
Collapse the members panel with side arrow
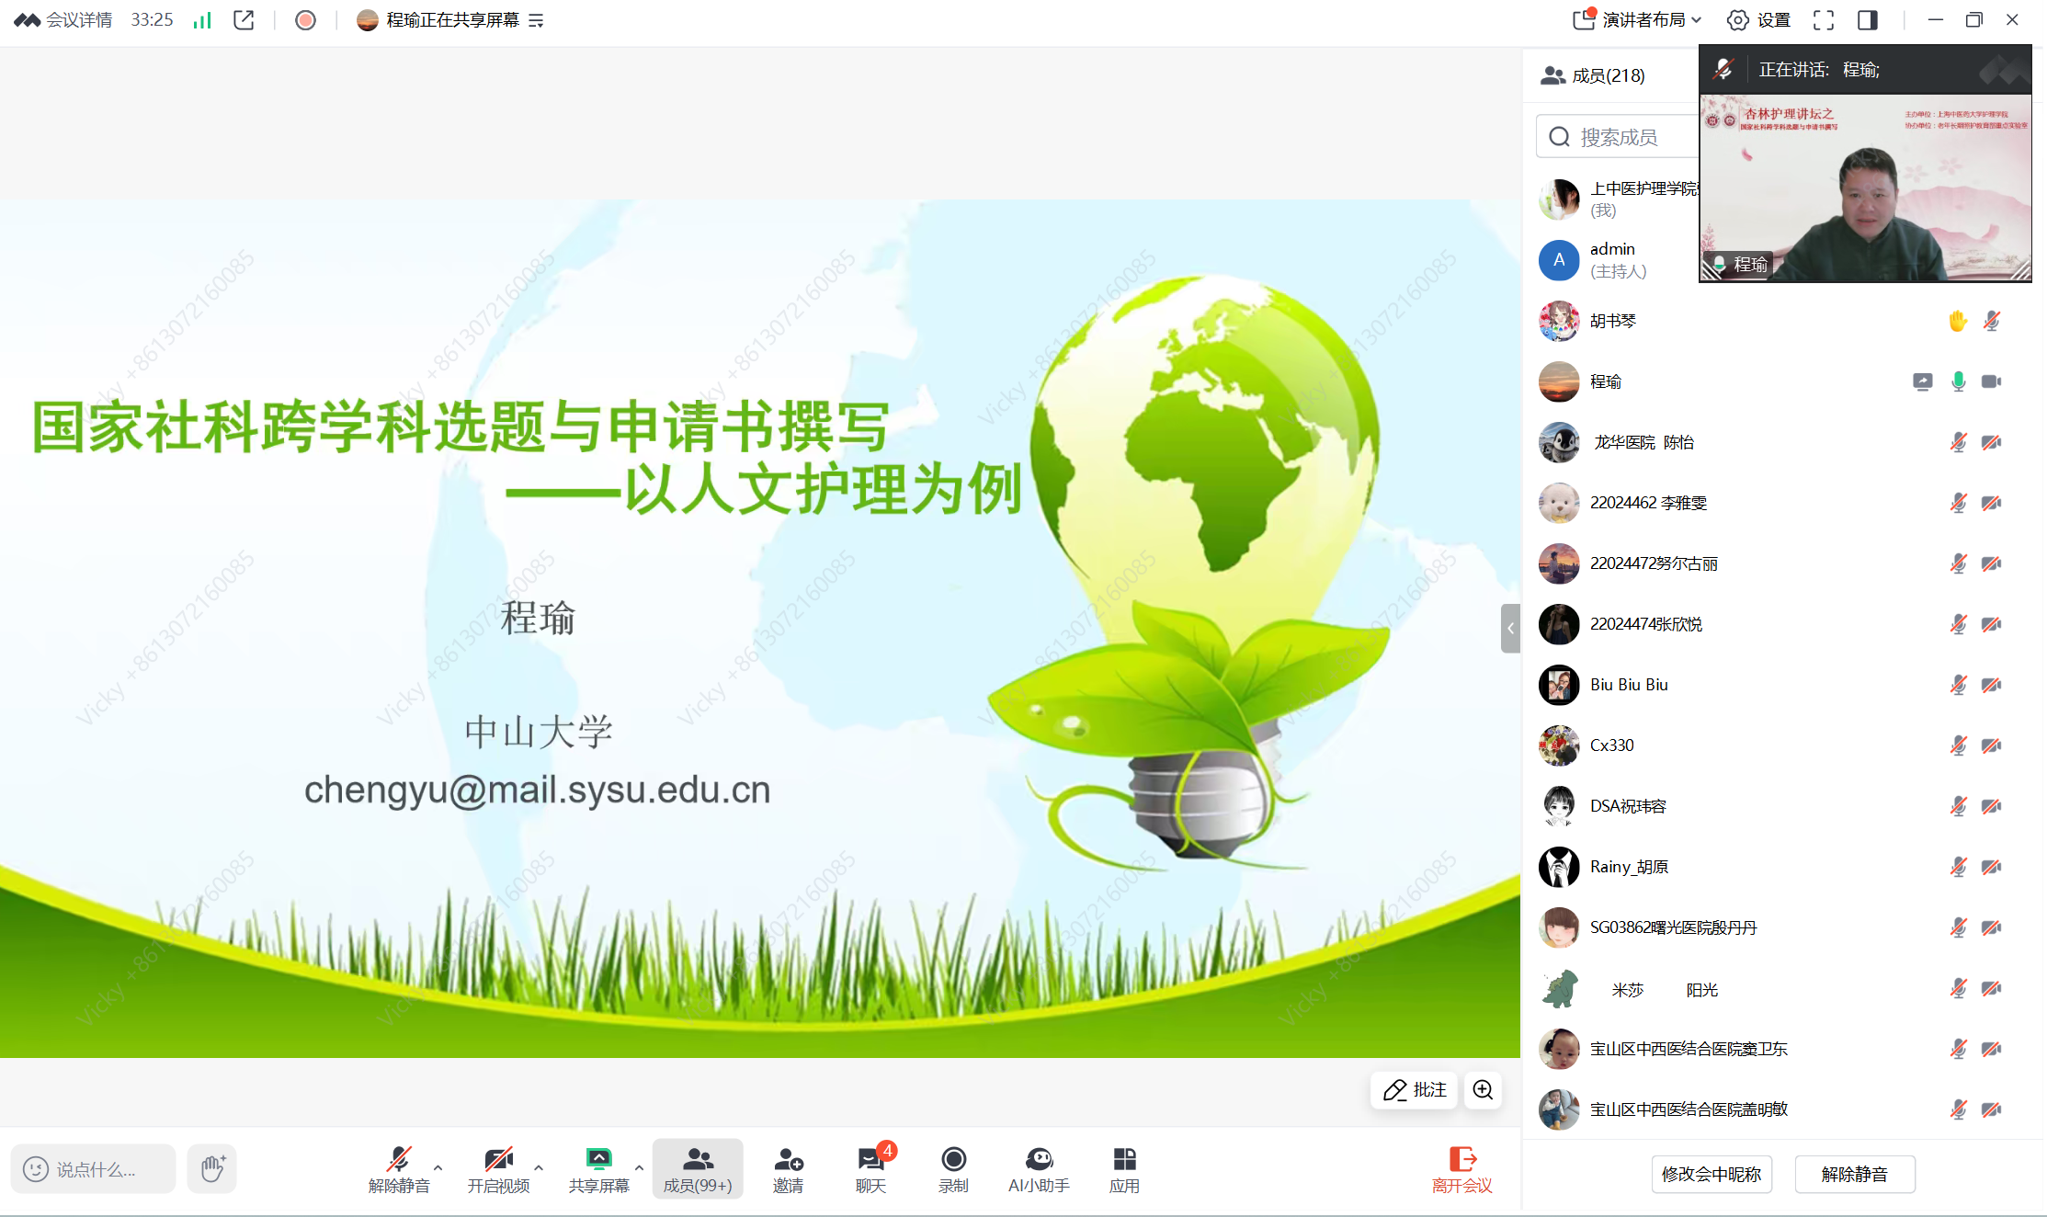pyautogui.click(x=1510, y=629)
